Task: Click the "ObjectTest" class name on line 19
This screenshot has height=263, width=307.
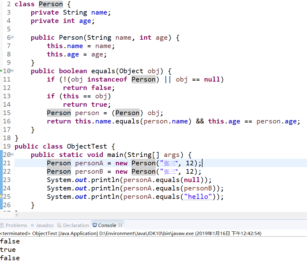Action: click(87, 146)
